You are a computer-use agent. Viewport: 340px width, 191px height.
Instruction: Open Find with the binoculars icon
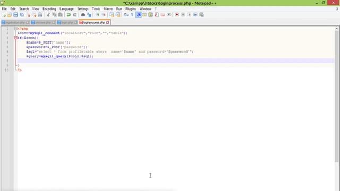[83, 15]
